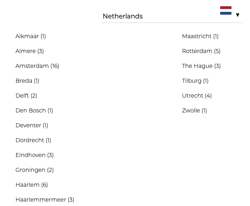Viewport: 250px width, 206px height.
Task: Open the Alkmaar (1) link
Action: click(31, 36)
